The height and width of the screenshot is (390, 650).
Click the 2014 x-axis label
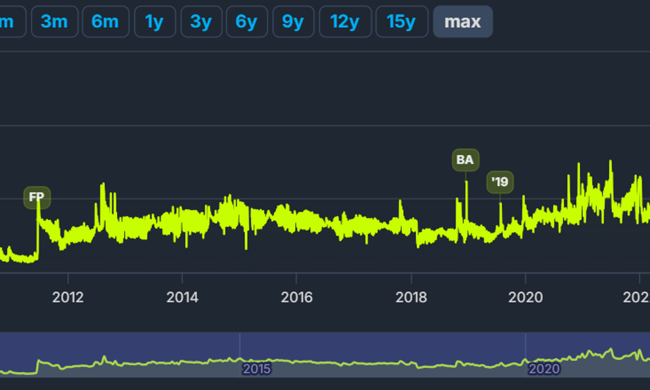182,298
